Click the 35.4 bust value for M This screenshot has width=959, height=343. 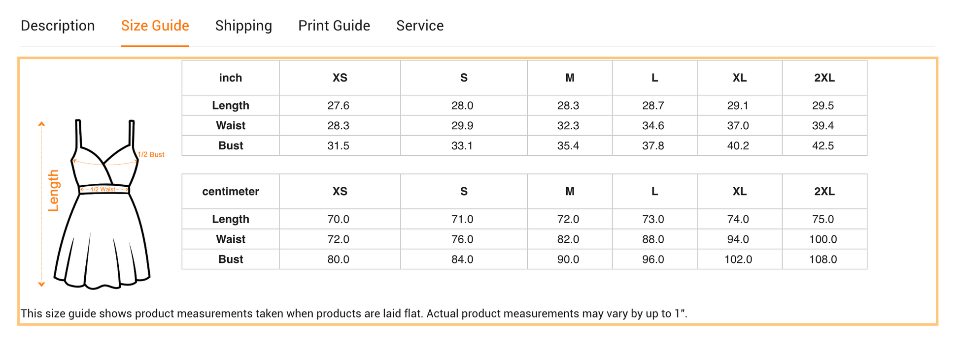tap(568, 145)
